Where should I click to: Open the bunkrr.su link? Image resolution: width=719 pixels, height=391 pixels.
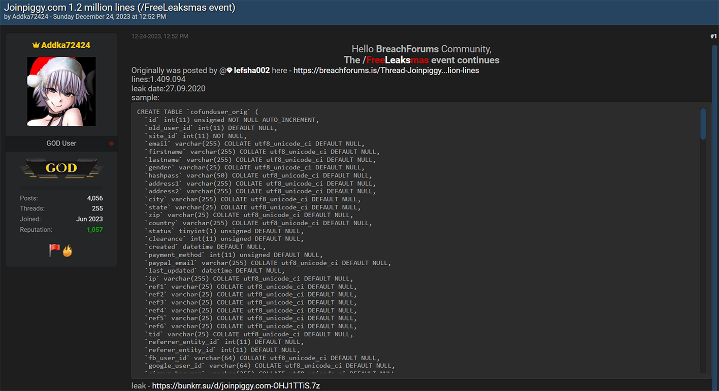coord(236,386)
